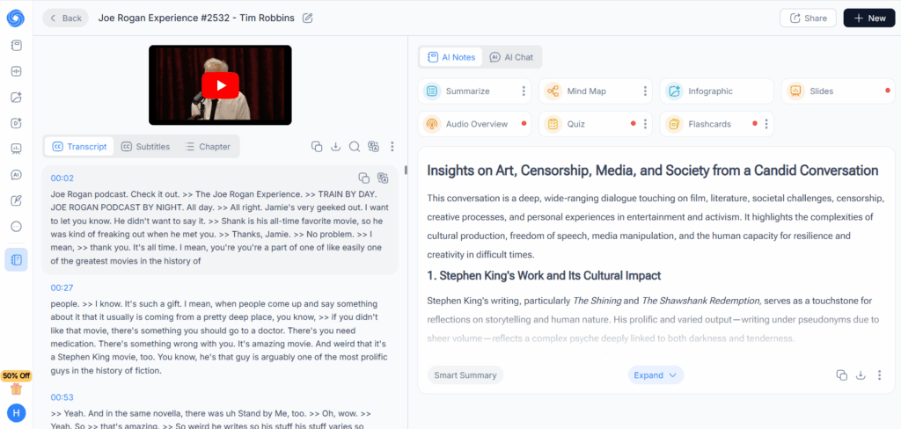Select the AI Notes tab
The height and width of the screenshot is (429, 901).
click(x=451, y=57)
